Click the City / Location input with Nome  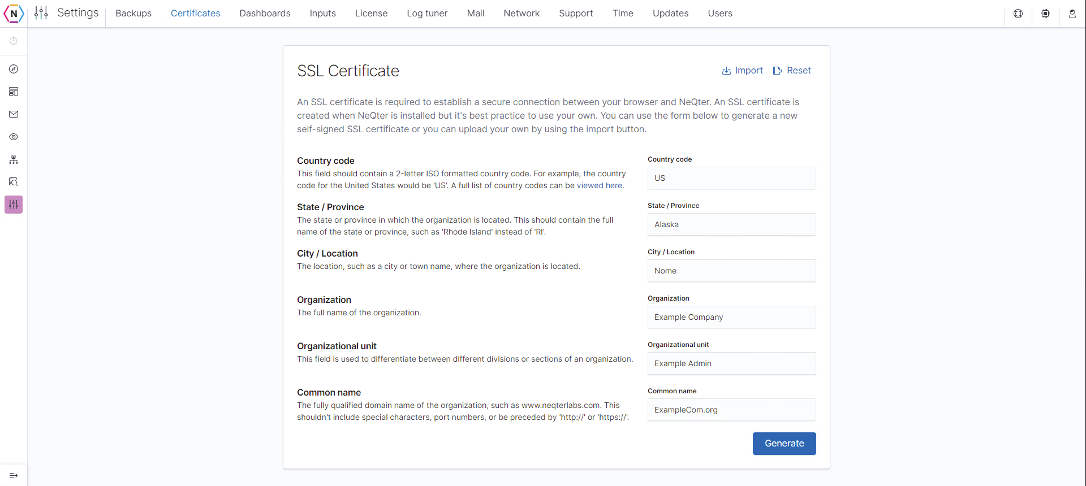point(731,271)
